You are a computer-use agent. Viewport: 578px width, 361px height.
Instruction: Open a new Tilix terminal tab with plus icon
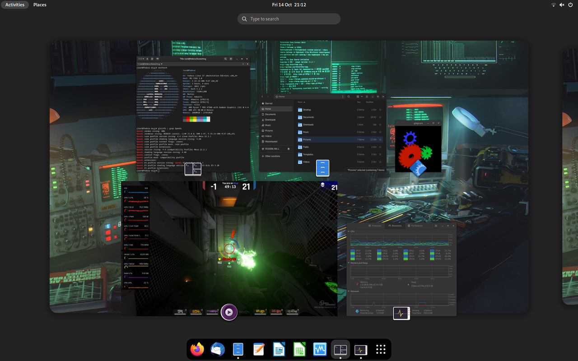147,59
